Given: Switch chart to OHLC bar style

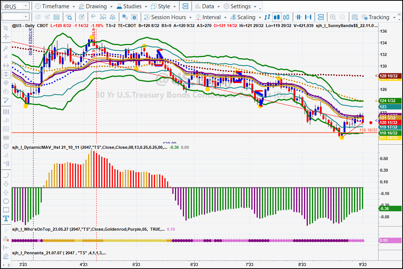Looking at the screenshot, I should pyautogui.click(x=267, y=17).
